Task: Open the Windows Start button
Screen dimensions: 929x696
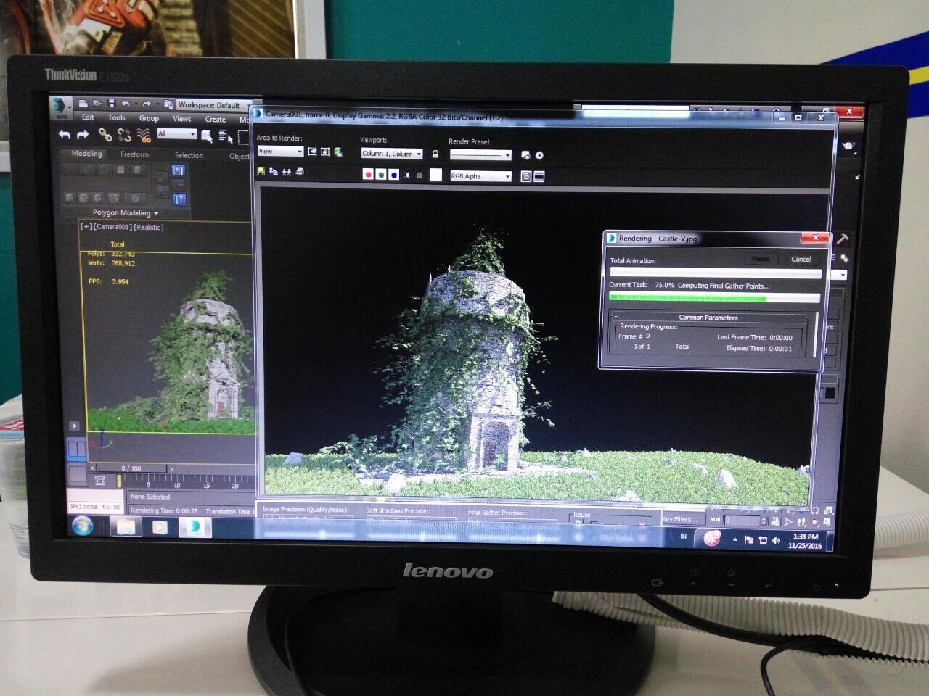Action: [83, 526]
